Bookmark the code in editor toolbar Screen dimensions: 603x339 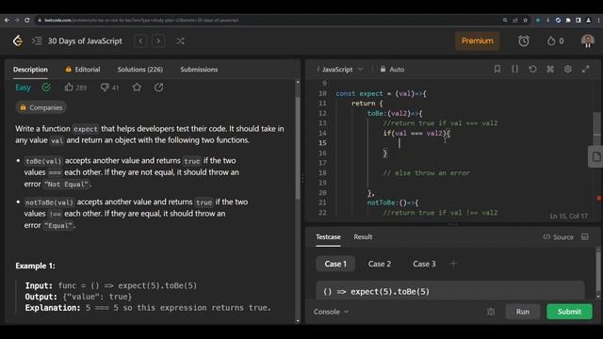pyautogui.click(x=497, y=69)
